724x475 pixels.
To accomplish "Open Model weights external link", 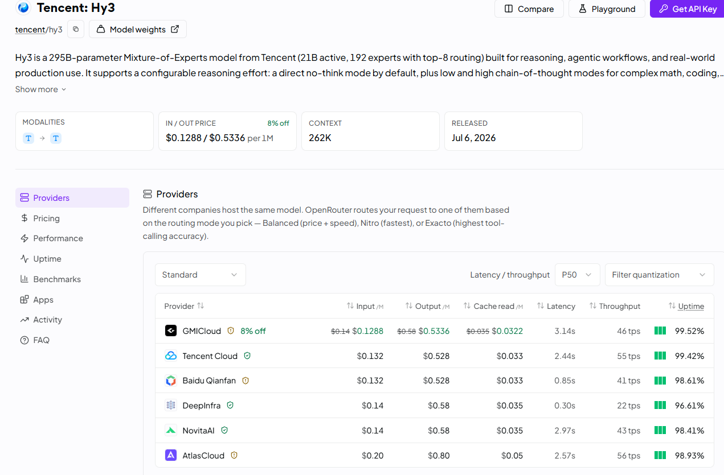I will click(x=138, y=29).
